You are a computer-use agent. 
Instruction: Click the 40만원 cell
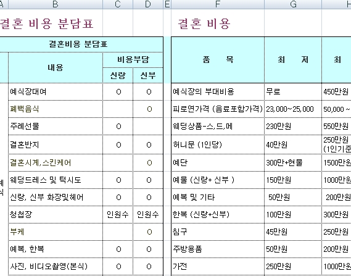(x=293, y=144)
